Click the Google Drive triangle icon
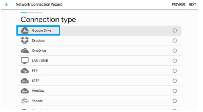Viewport: 203px width, 112px height. pos(24,30)
